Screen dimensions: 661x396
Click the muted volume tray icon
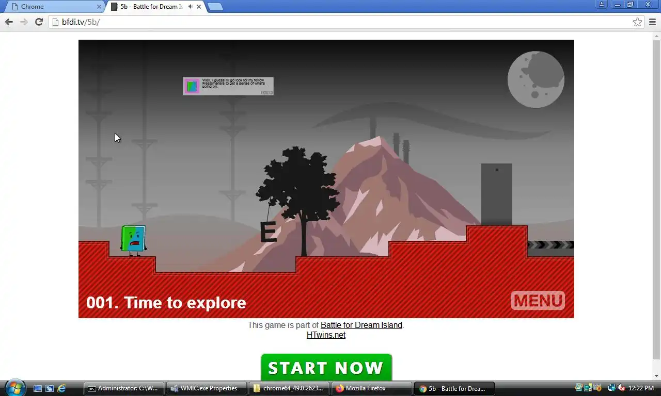click(x=621, y=388)
